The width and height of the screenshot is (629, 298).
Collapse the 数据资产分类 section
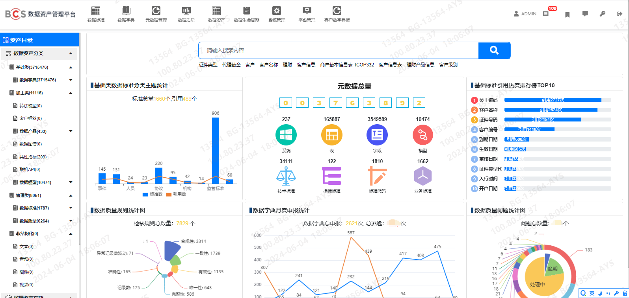coord(71,53)
